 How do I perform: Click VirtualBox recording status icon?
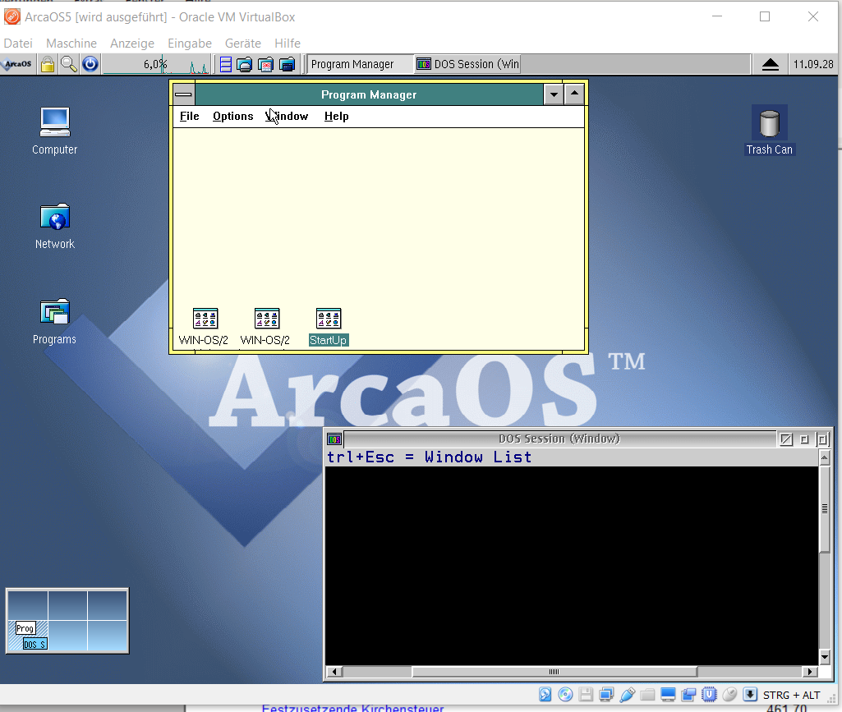coord(688,694)
